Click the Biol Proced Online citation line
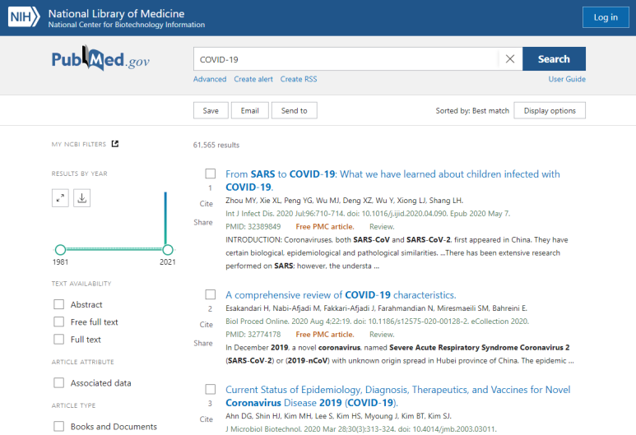636x435 pixels. [377, 322]
